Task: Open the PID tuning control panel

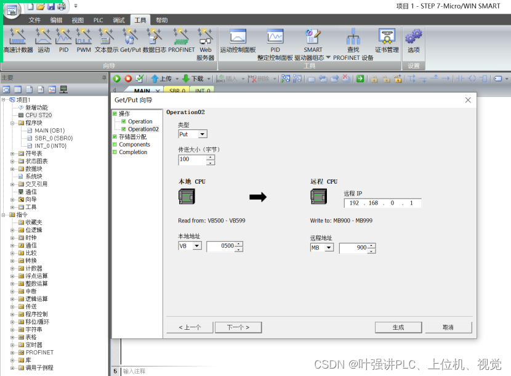Action: point(275,44)
